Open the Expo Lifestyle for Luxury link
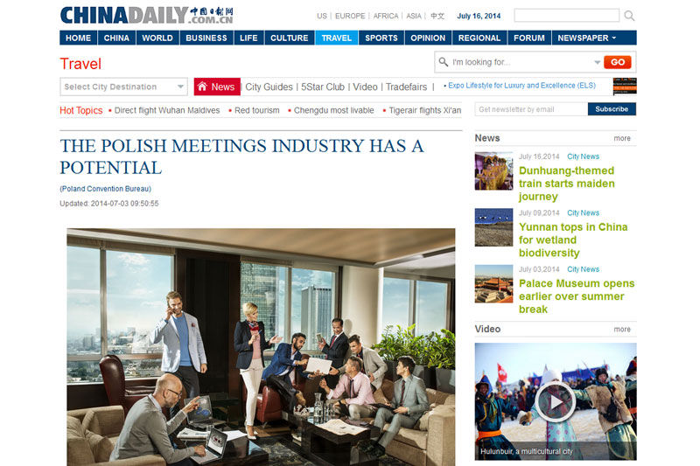This screenshot has height=466, width=700. coord(521,85)
